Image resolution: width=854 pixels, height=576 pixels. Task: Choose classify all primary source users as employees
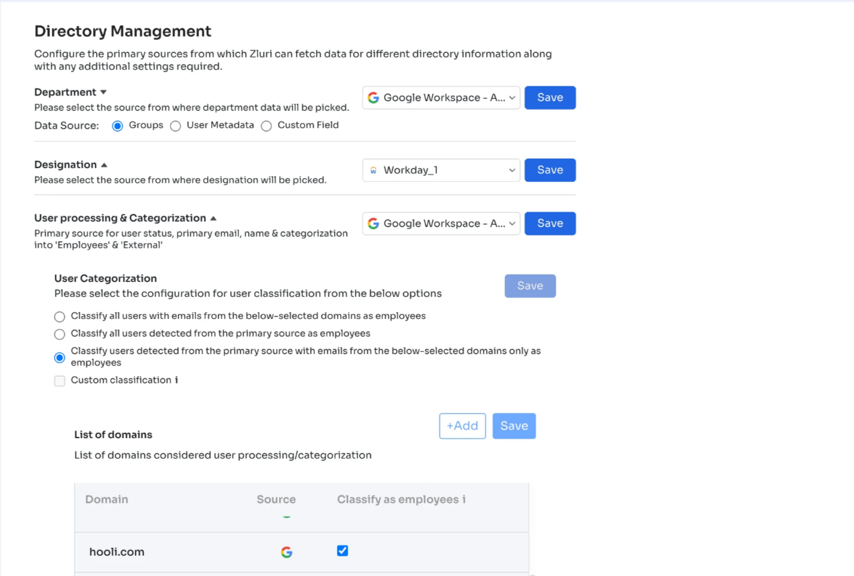(59, 334)
